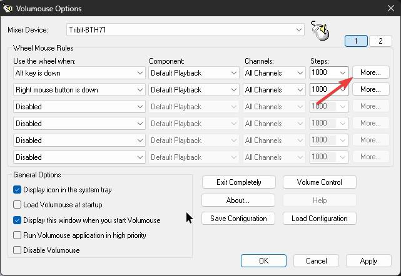Expand the Alt key is down dropdown
This screenshot has height=276, width=401.
[x=79, y=73]
